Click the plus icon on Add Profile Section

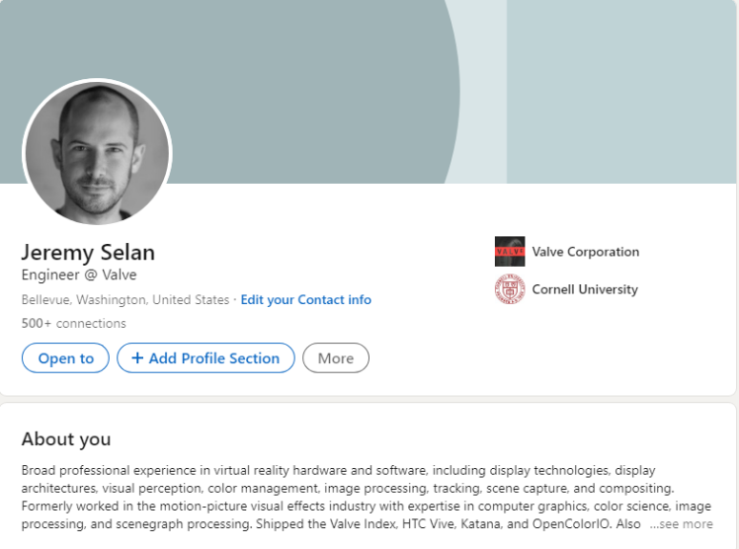(137, 358)
